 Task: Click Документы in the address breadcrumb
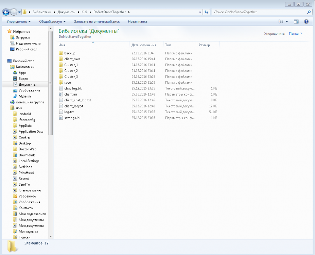66,12
